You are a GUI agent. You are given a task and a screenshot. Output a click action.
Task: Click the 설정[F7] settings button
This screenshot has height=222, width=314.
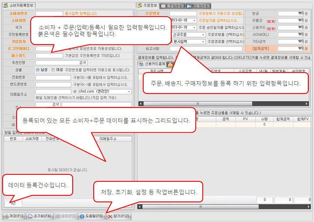(x=65, y=216)
